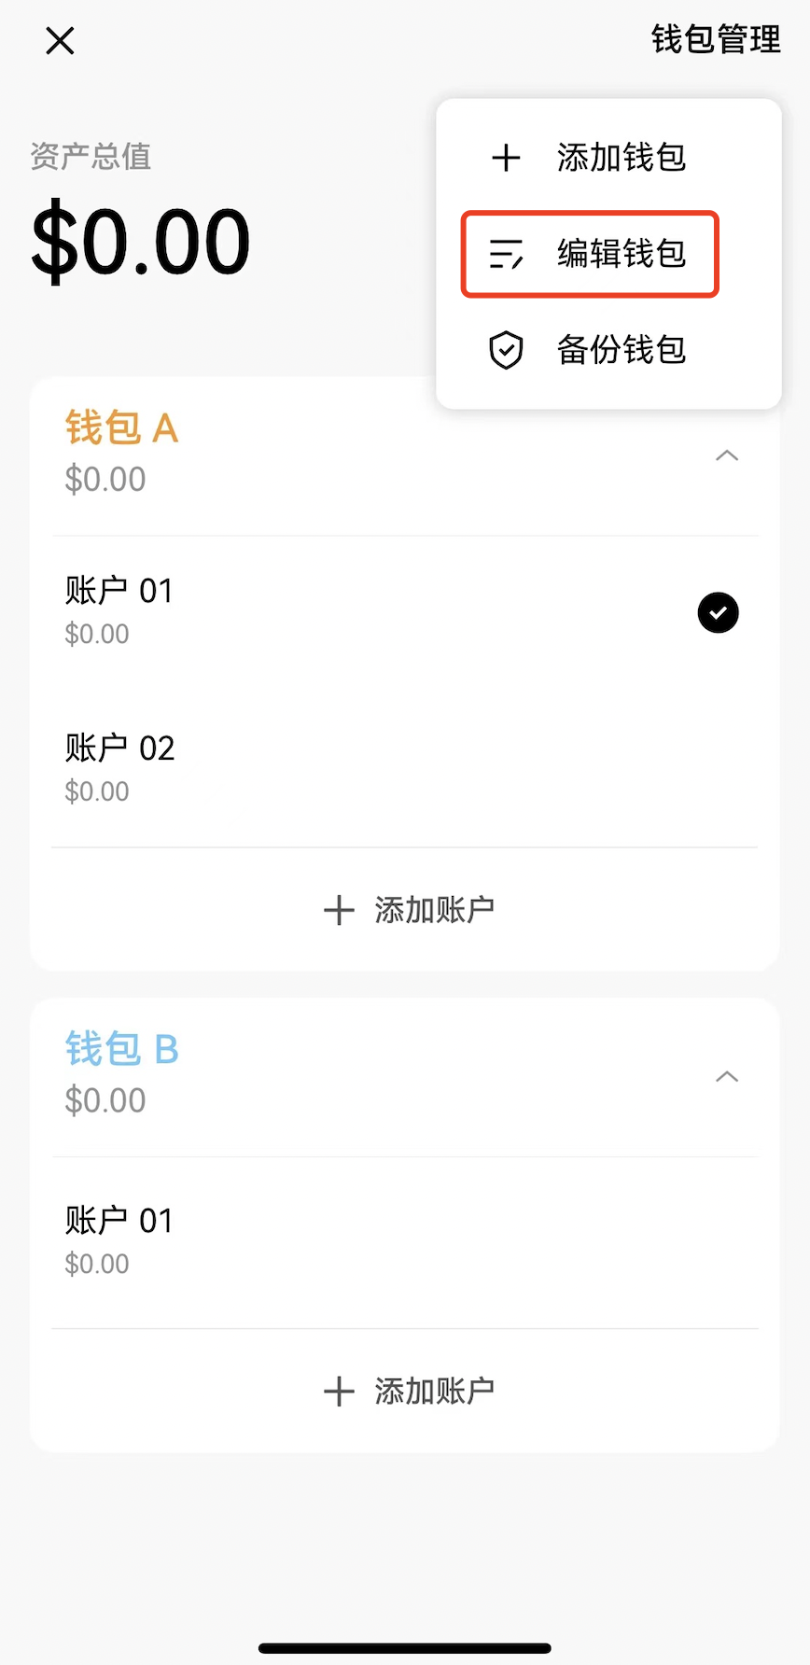Screen dimensions: 810x1665
Task: Tap the plus icon in 钱包 A 添加账户
Action: click(x=339, y=910)
